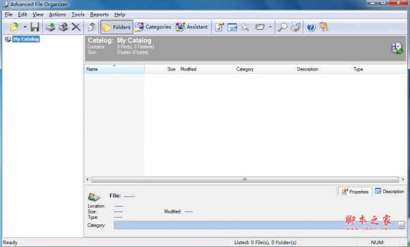410x247 pixels.
Task: Click the scrollbar right arrow
Action: click(403, 179)
